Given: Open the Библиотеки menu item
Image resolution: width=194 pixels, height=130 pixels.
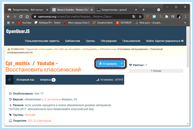Looking at the screenshot, I should coord(73,41).
